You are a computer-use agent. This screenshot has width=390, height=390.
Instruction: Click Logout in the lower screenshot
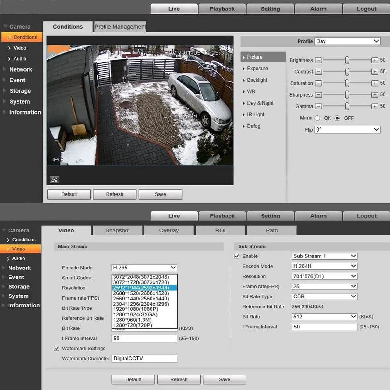pos(367,216)
